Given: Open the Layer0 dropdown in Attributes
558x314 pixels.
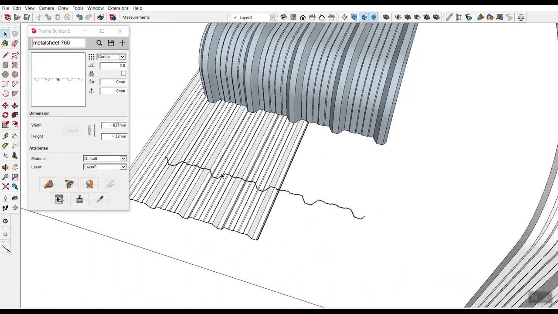Looking at the screenshot, I should pos(105,167).
